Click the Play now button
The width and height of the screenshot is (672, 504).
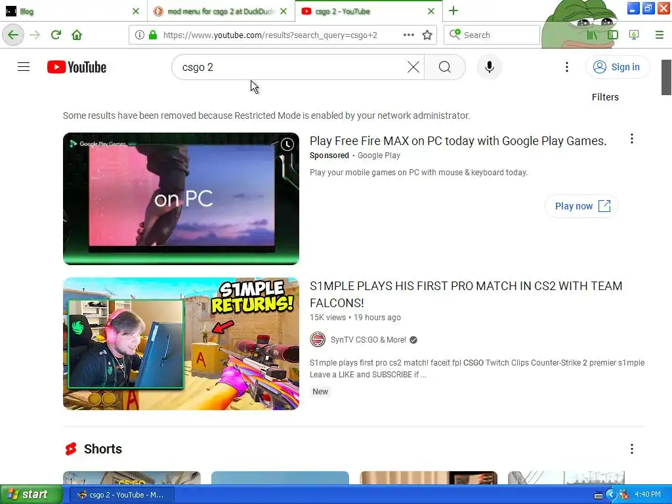581,206
